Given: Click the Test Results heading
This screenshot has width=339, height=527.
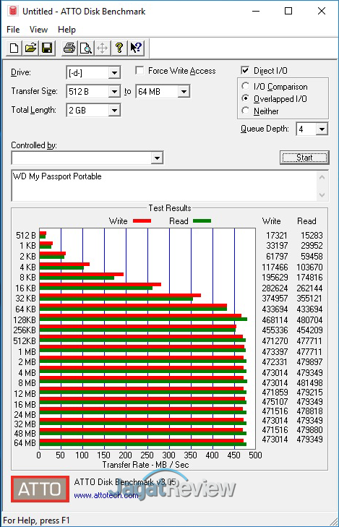Looking at the screenshot, I should point(170,208).
